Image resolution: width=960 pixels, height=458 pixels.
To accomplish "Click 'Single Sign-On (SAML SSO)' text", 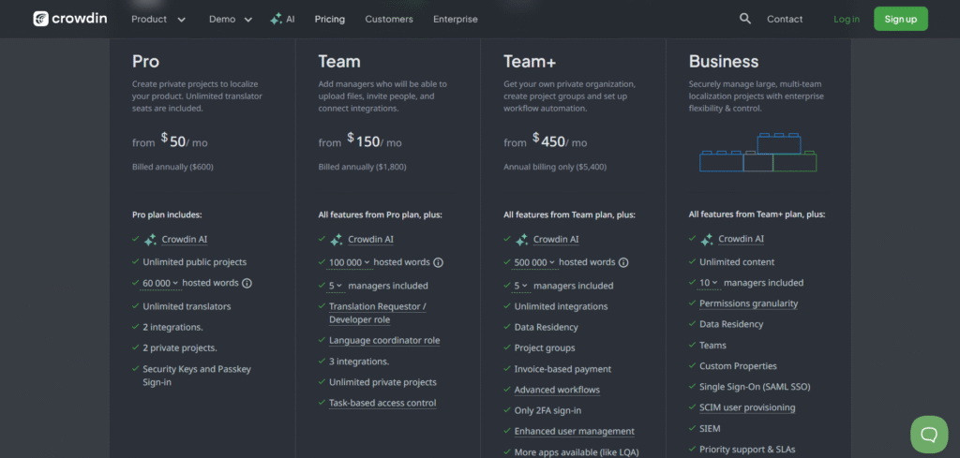I will [x=755, y=387].
